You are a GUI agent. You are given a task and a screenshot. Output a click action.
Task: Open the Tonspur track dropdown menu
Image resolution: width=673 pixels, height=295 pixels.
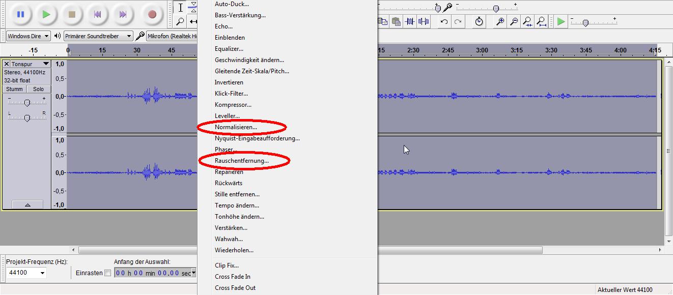[46, 64]
